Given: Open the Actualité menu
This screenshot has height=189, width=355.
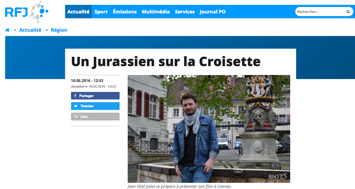Looking at the screenshot, I should click(x=79, y=12).
